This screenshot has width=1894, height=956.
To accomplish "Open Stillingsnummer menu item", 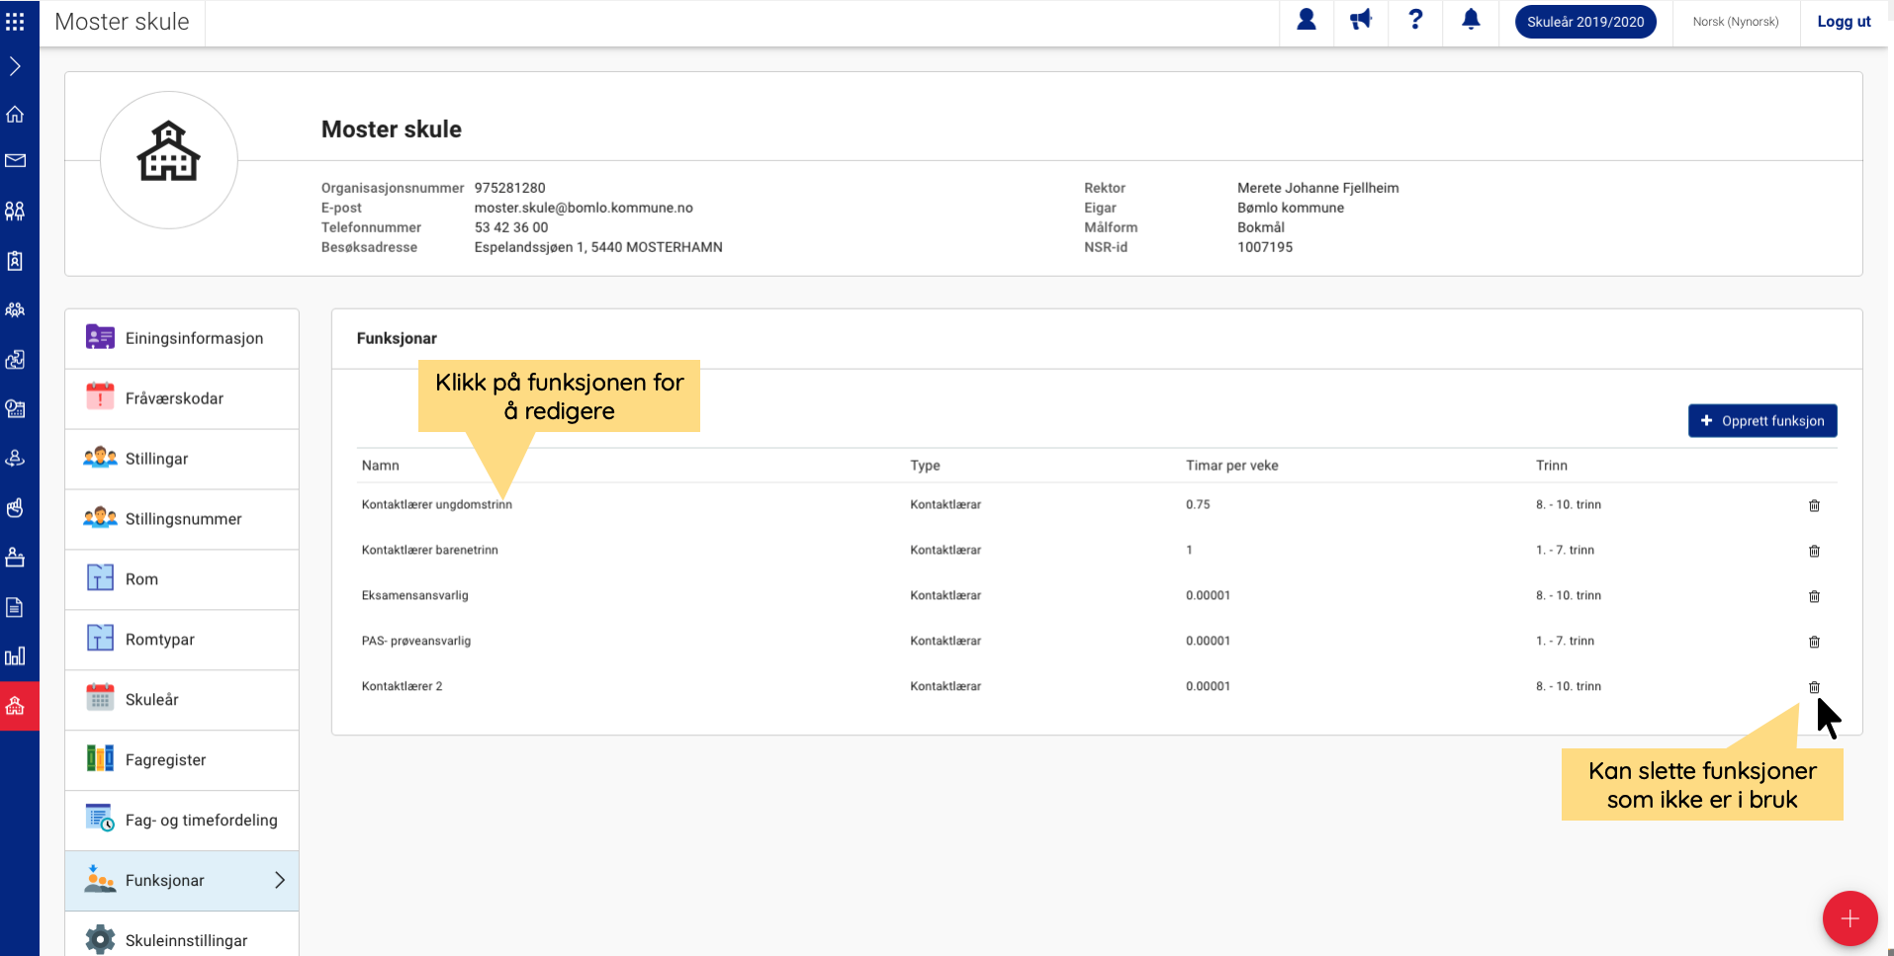I will [182, 519].
